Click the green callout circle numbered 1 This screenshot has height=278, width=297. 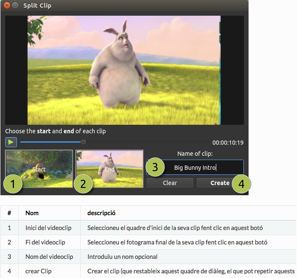click(13, 184)
